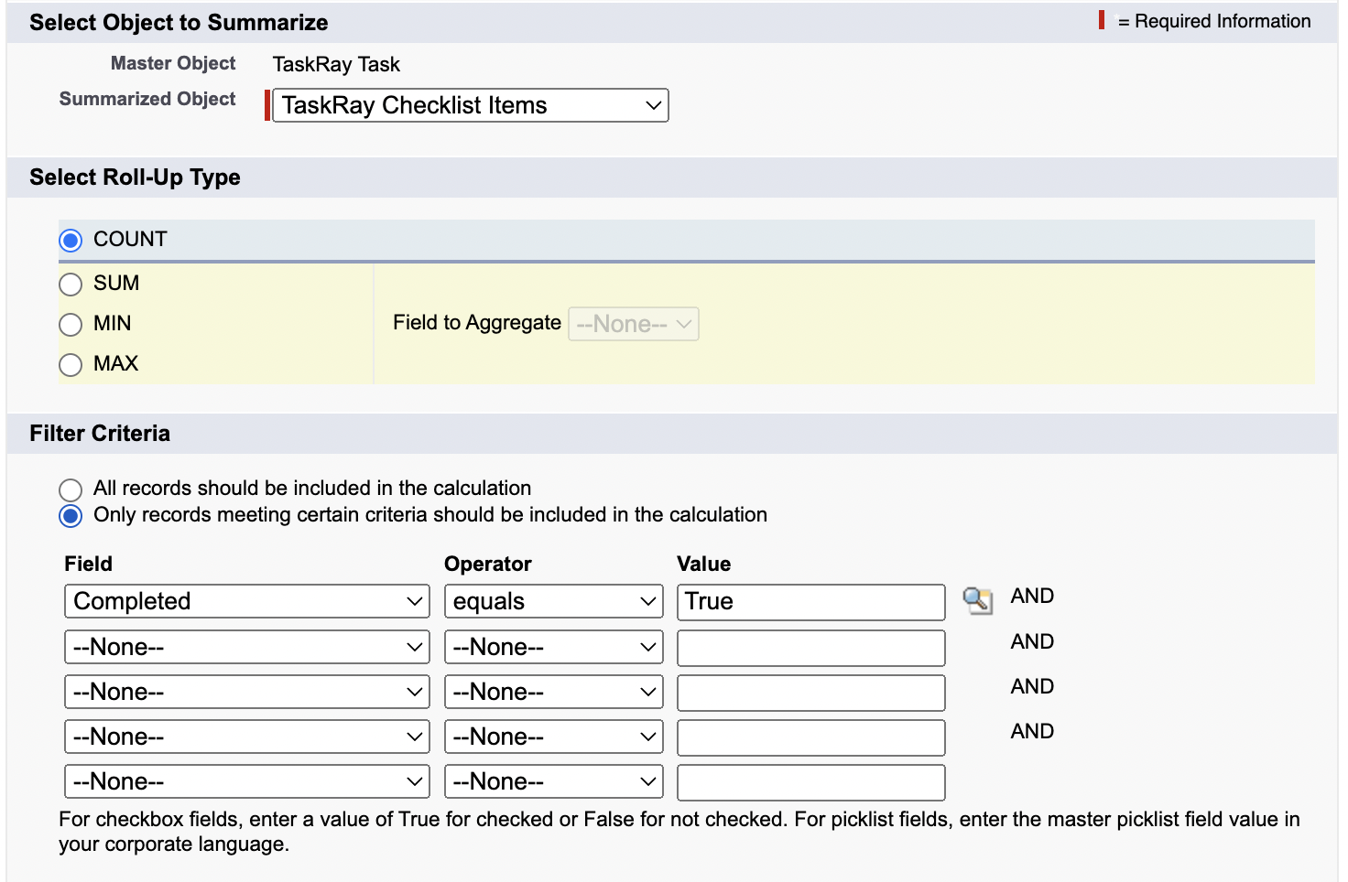
Task: Open the lookup icon beside the True value
Action: [977, 600]
